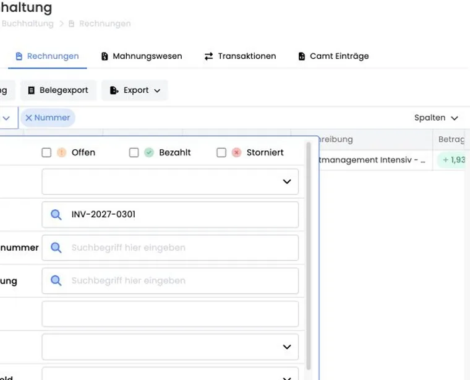Open dropdown below the empty text field
This screenshot has height=380, width=470.
tap(170, 347)
